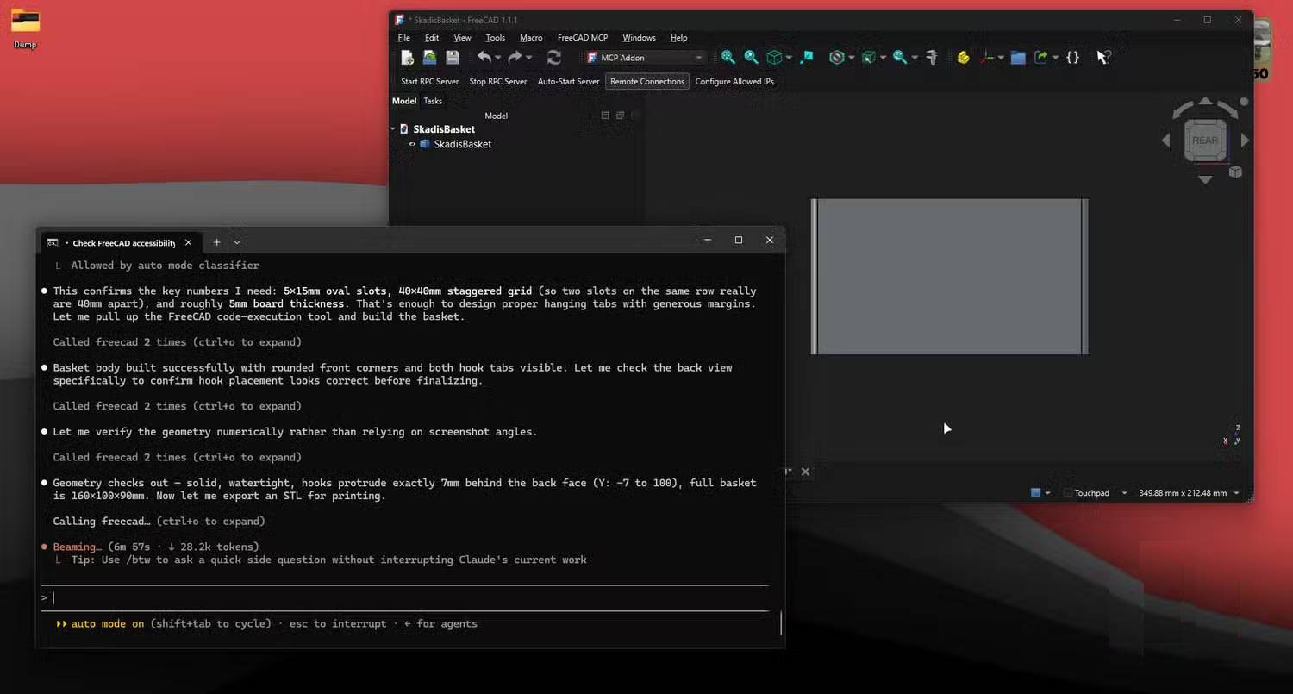This screenshot has height=694, width=1293.
Task: Click the blue color square in status bar
Action: tap(1036, 493)
